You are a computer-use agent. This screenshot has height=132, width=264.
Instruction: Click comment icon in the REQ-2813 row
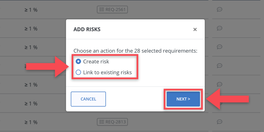[x=220, y=121]
